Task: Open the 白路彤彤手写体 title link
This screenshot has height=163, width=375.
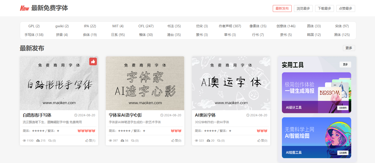Action: [37, 115]
